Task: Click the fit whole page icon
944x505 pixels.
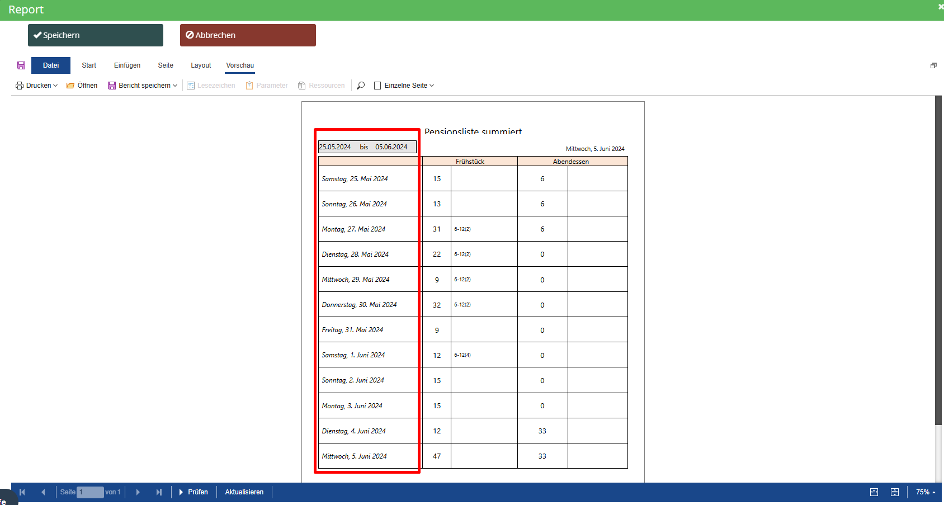Action: 895,492
